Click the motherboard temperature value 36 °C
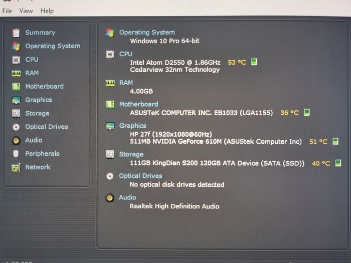This screenshot has width=351, height=263. tap(290, 113)
